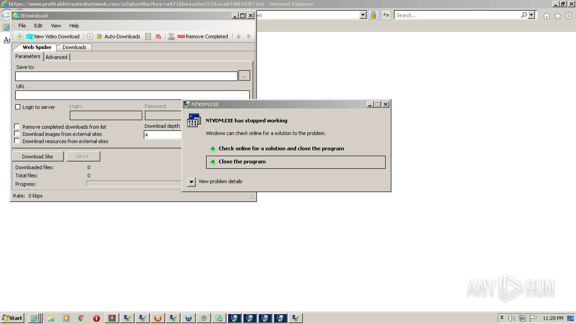Switch to the Downloads tab

click(x=74, y=47)
